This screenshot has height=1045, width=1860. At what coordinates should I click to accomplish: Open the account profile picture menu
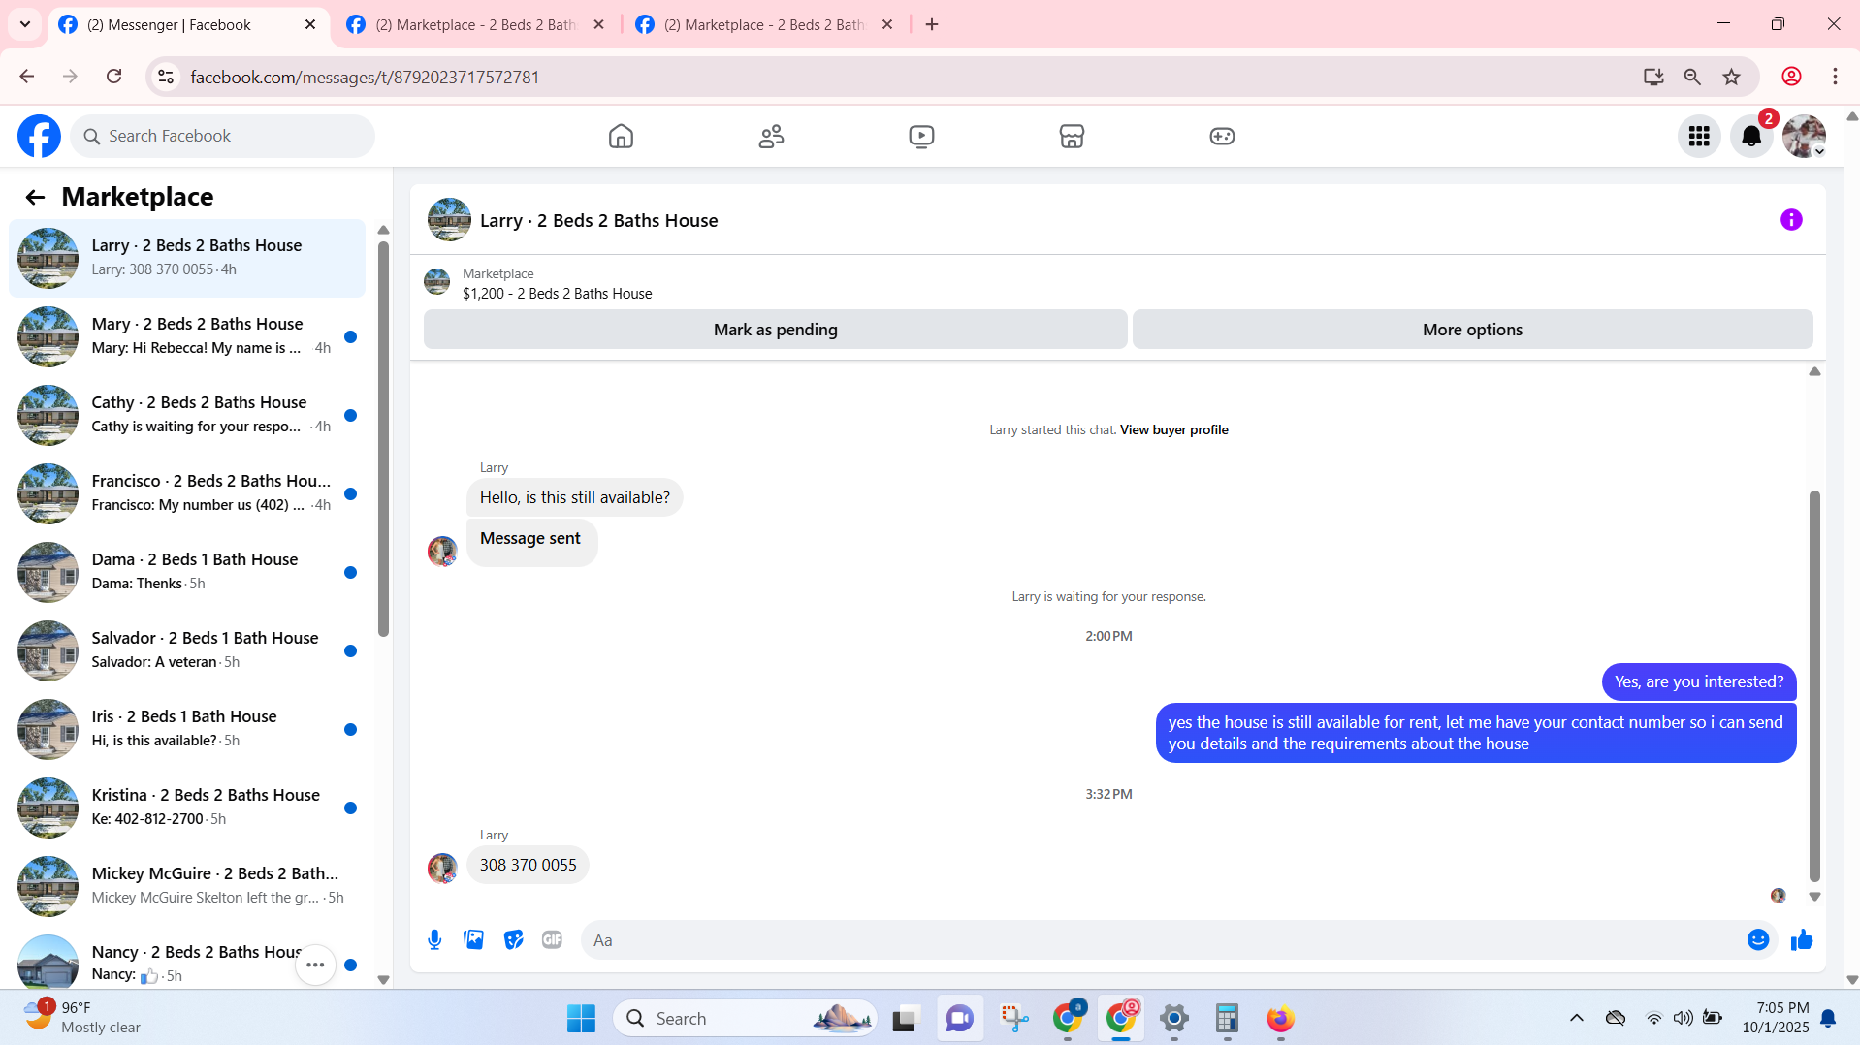pyautogui.click(x=1804, y=137)
